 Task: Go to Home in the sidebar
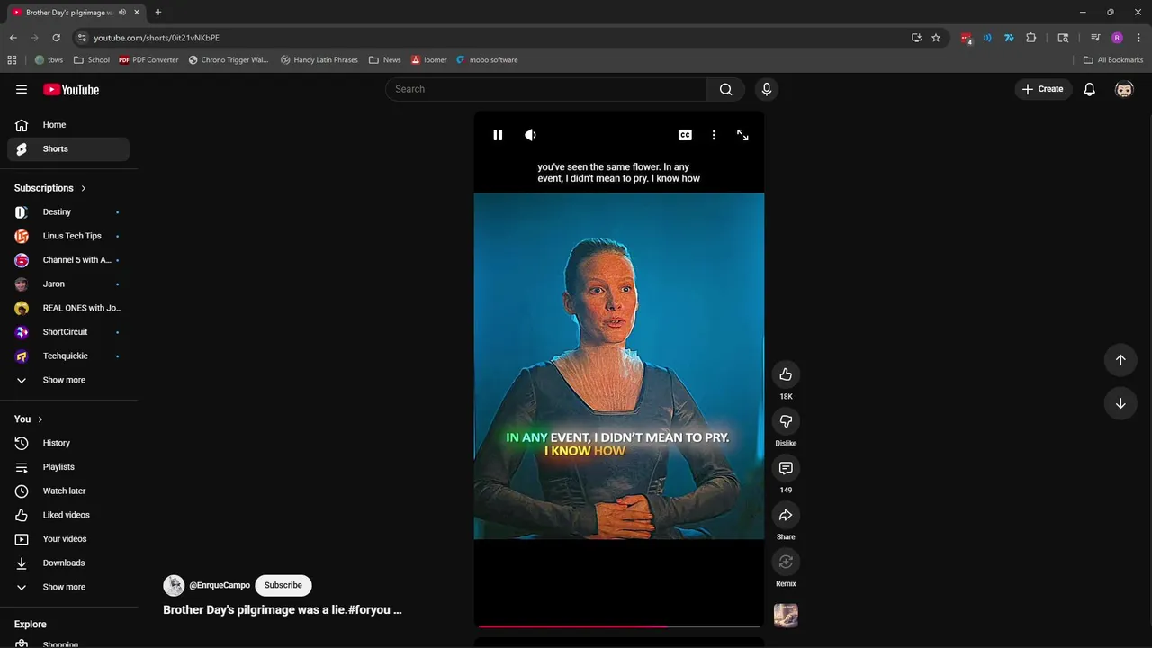tap(68, 125)
